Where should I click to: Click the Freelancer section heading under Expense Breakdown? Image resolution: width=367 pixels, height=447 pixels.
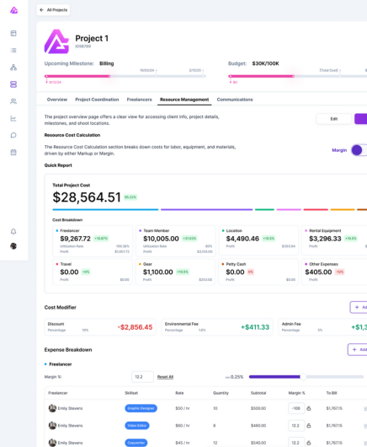[x=61, y=364]
